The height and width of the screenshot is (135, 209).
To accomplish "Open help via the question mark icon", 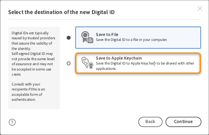I will click(12, 122).
